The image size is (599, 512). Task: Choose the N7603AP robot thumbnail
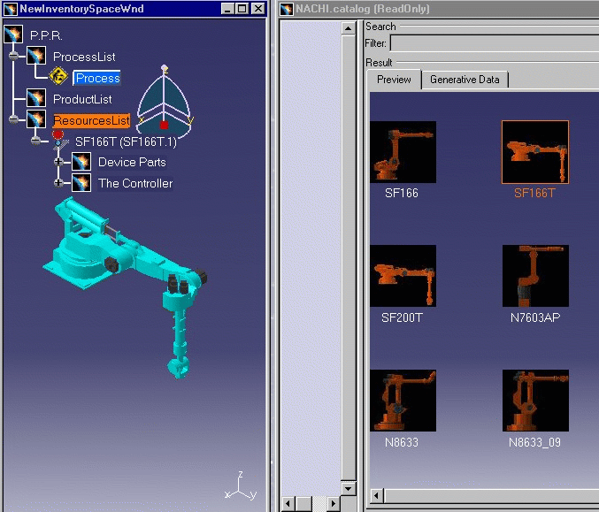coord(535,276)
